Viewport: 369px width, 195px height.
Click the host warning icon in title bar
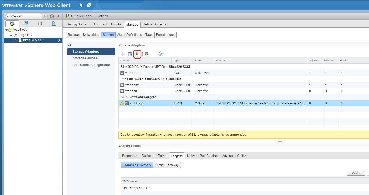point(68,16)
